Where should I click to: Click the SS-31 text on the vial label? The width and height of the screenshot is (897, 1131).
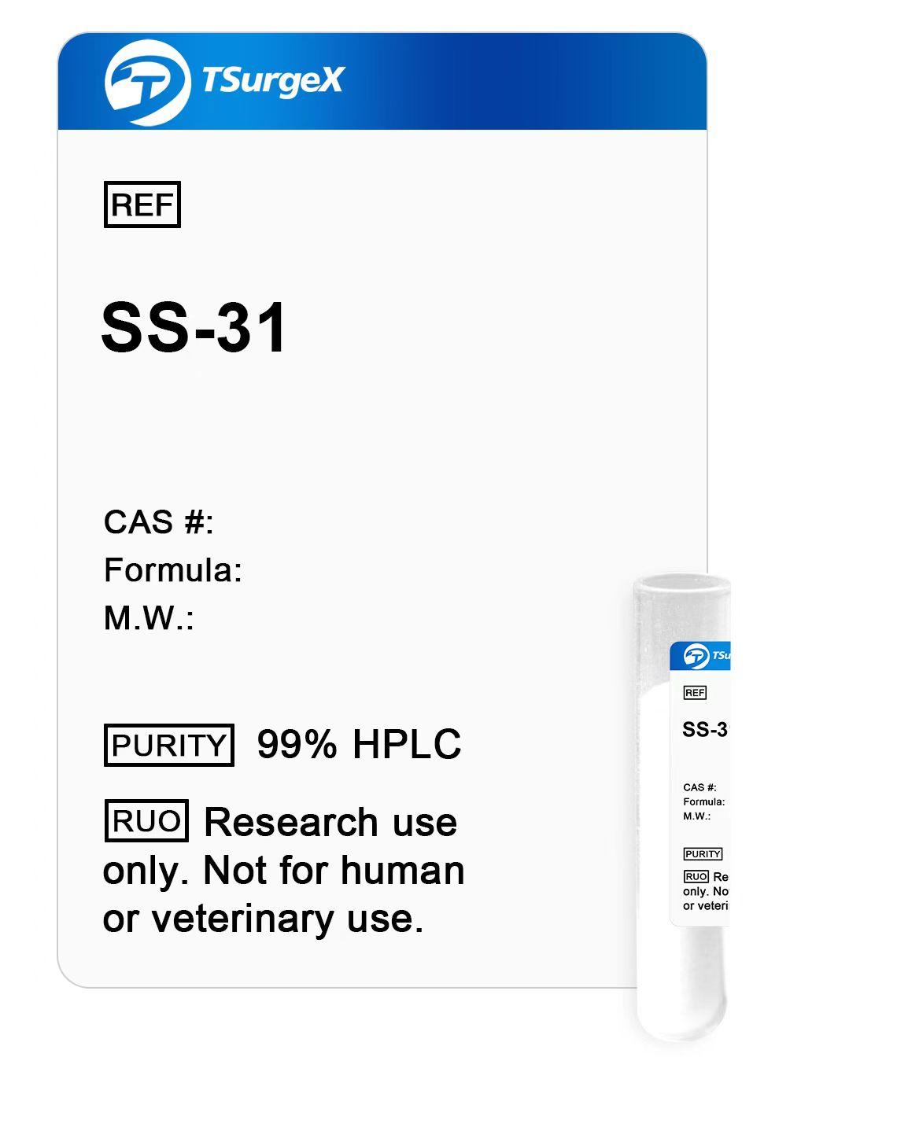pos(706,730)
